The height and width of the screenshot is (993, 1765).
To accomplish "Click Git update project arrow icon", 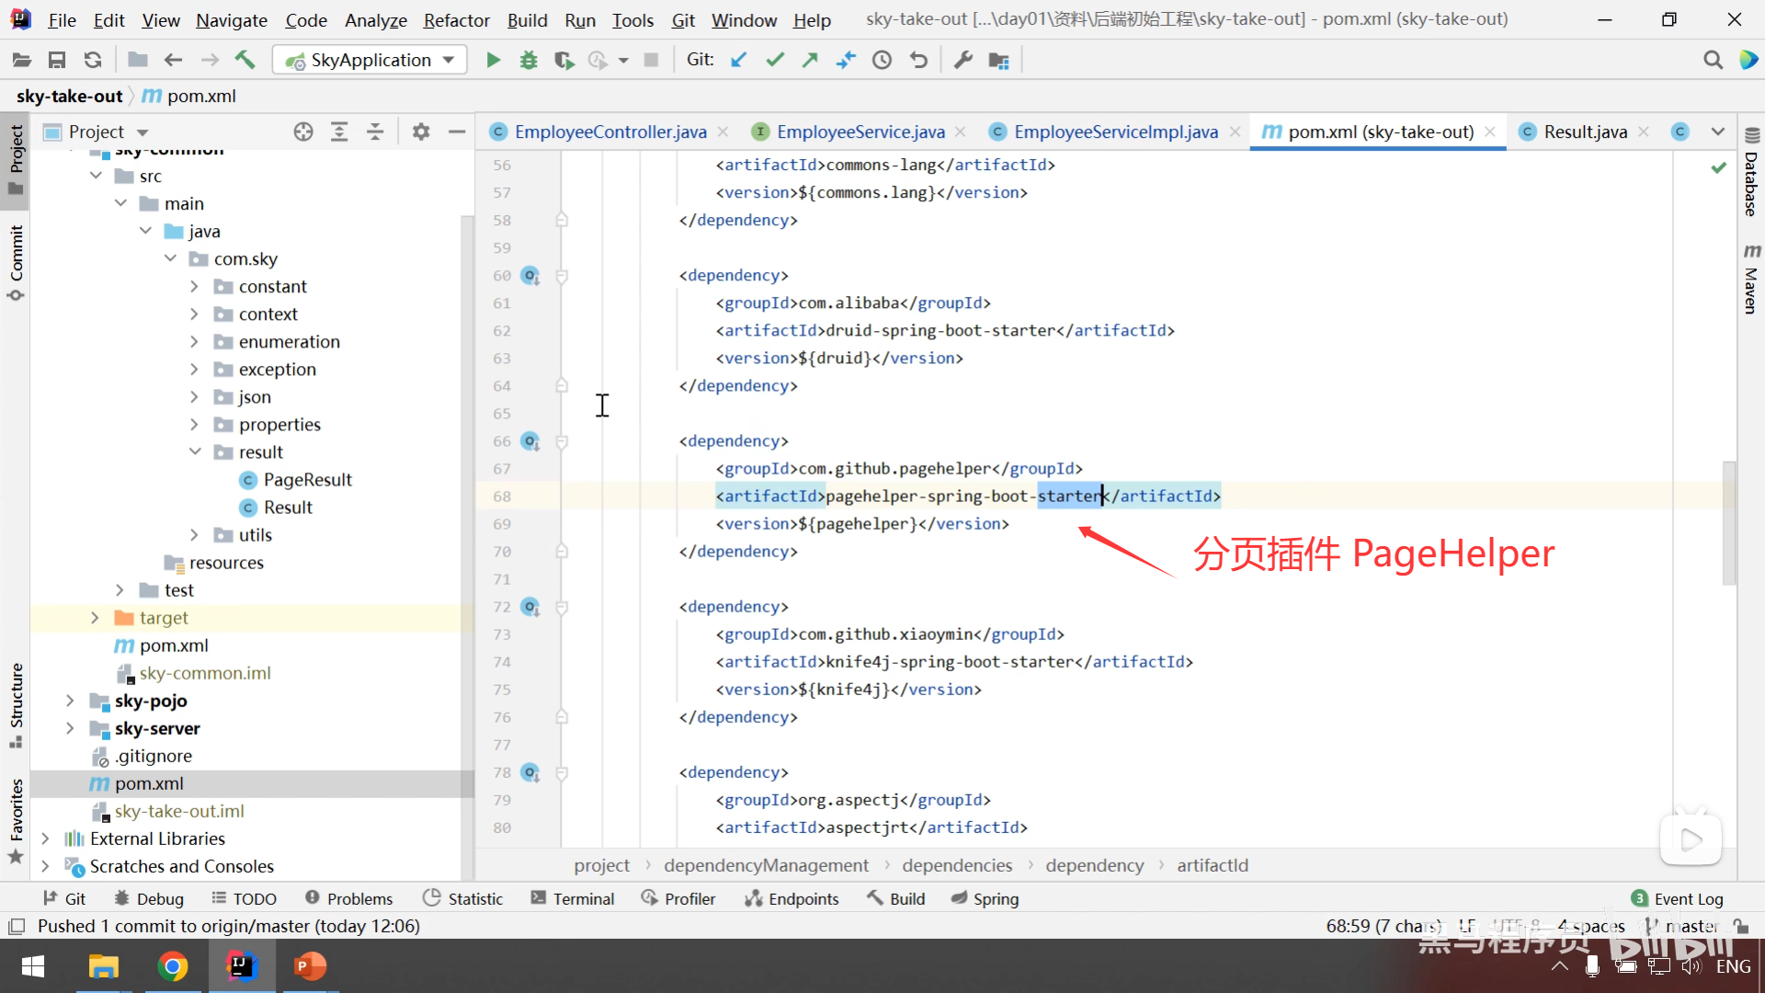I will tap(738, 60).
